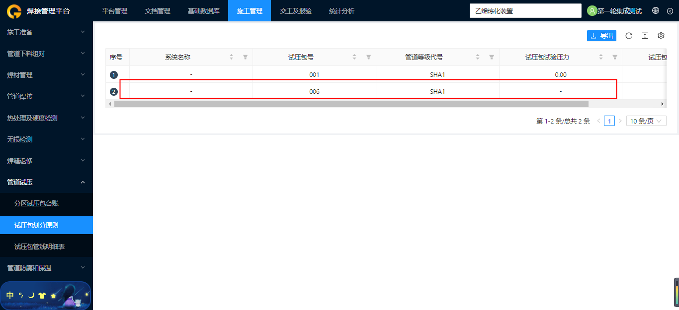Click the 第 1-2 条/总共 2 条 summary text
The width and height of the screenshot is (679, 310).
(563, 121)
